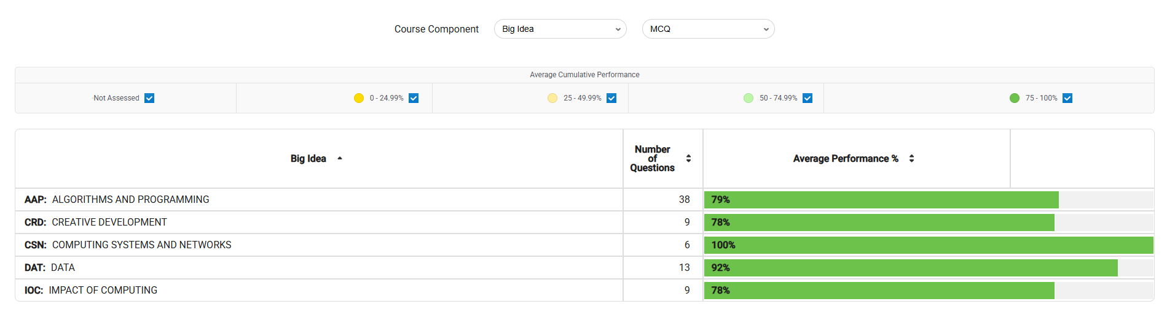
Task: Click the light green 50 - 74.99% dot
Action: click(749, 98)
